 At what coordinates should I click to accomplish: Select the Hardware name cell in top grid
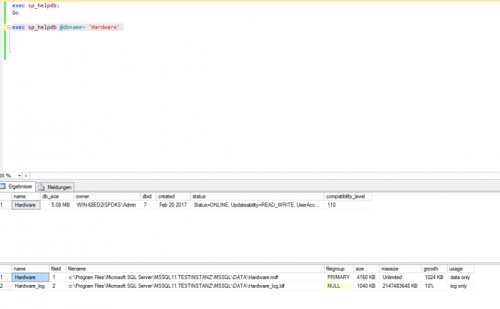25,205
